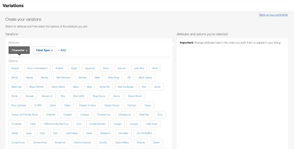Pick the Dora the Explorer option
294x149 pixels.
(82, 142)
